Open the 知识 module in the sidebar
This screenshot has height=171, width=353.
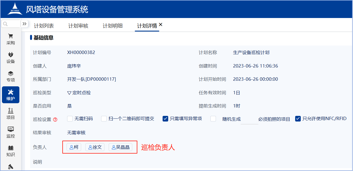click(10, 151)
